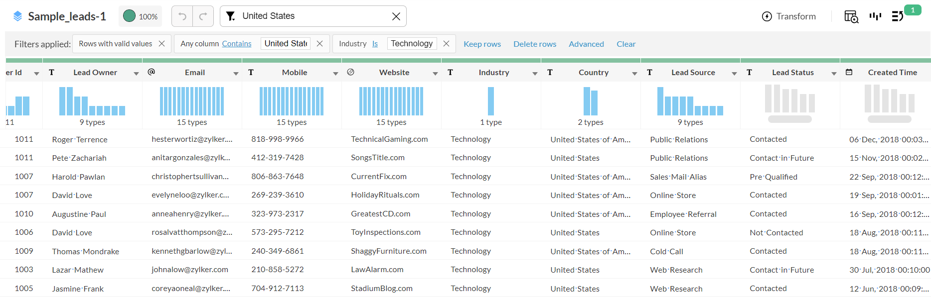Viewport: 931px width, 297px height.
Task: Click the redo arrow button
Action: pyautogui.click(x=203, y=16)
